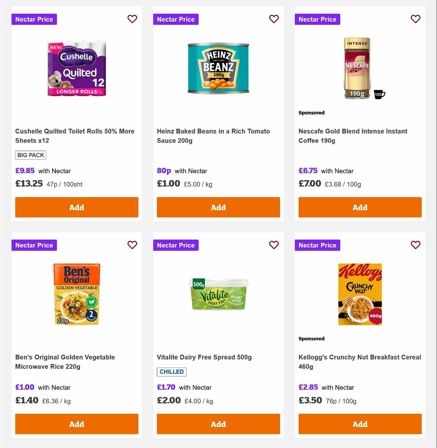
Task: Favourite the Nescafe Gold Blend coffee
Action: [x=415, y=19]
